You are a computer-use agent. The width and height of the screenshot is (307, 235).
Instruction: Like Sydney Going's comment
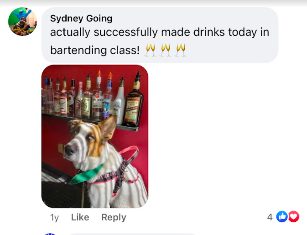80,217
